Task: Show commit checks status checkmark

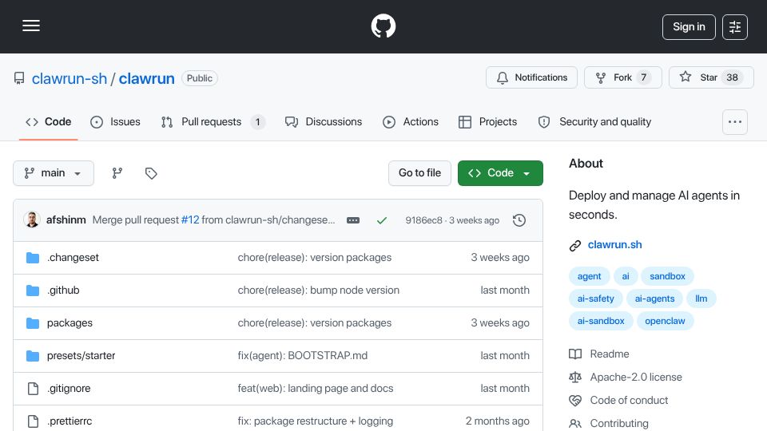Action: point(382,220)
